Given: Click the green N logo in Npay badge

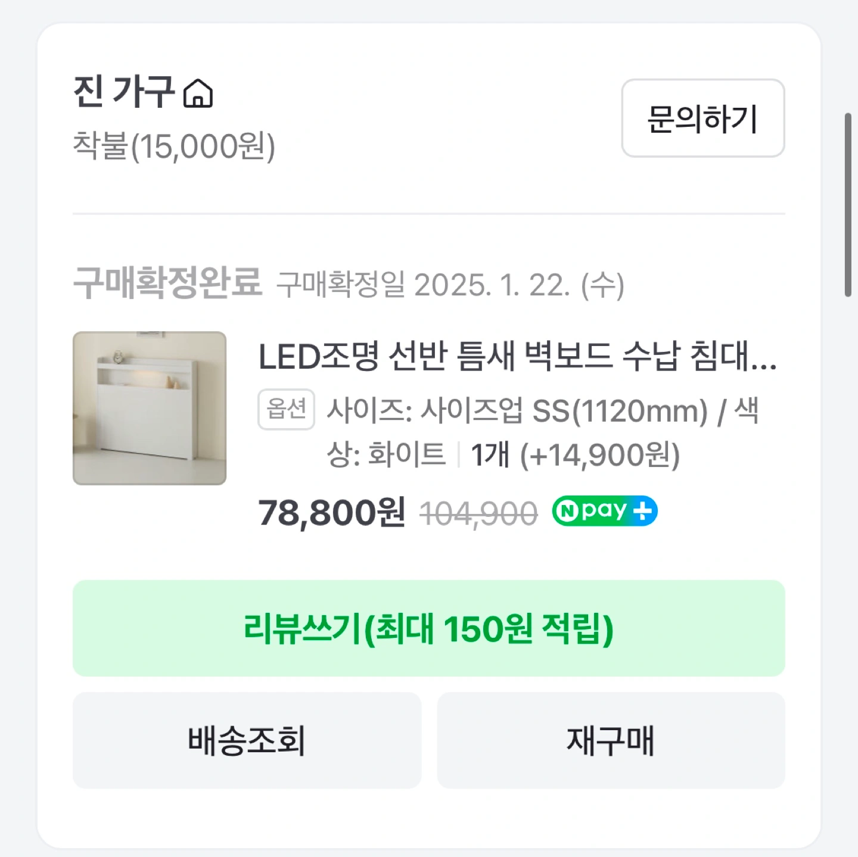Looking at the screenshot, I should (568, 512).
